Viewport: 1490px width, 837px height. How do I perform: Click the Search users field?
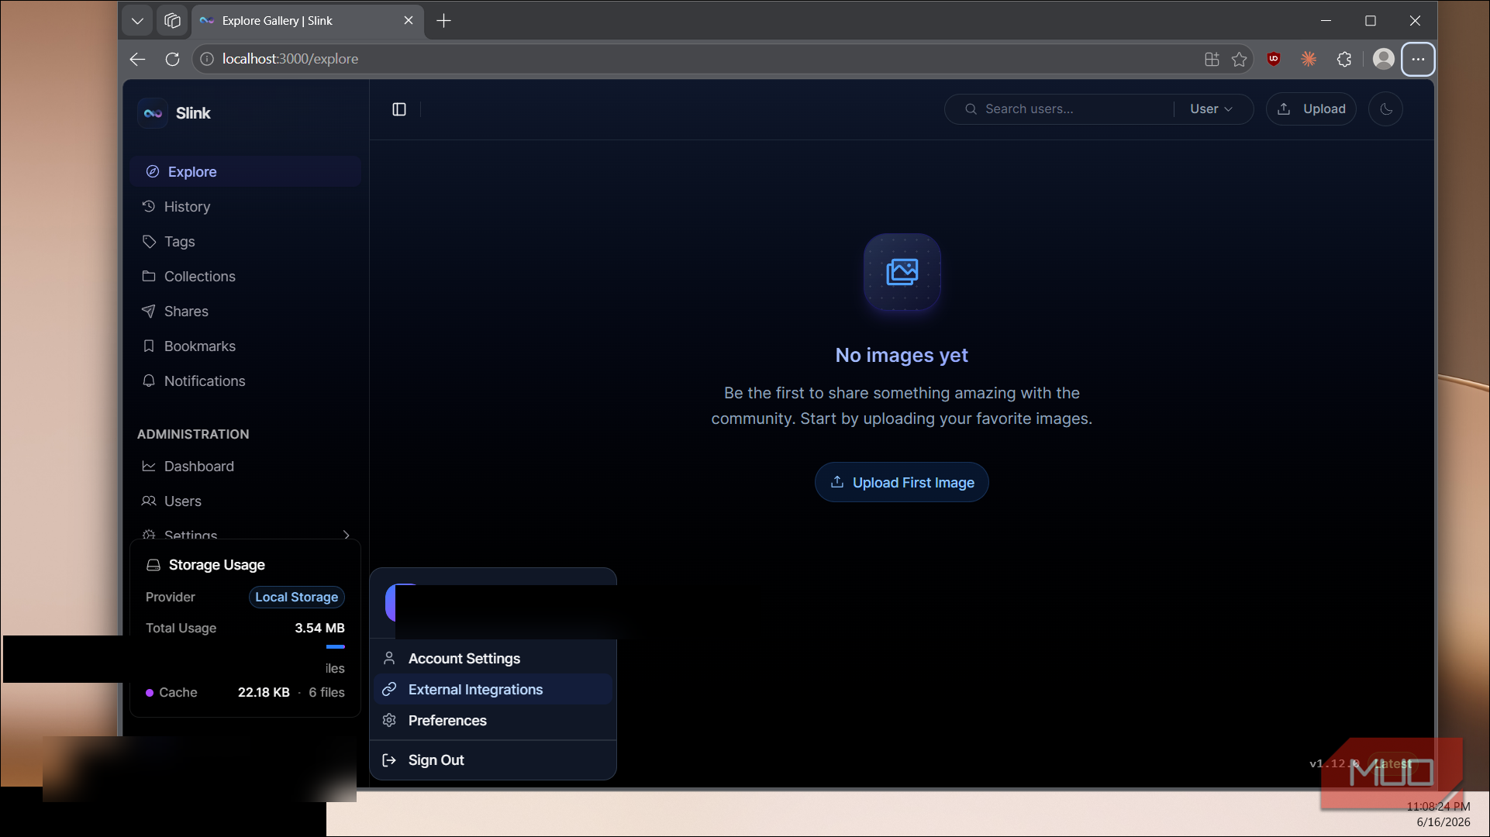click(x=1068, y=109)
